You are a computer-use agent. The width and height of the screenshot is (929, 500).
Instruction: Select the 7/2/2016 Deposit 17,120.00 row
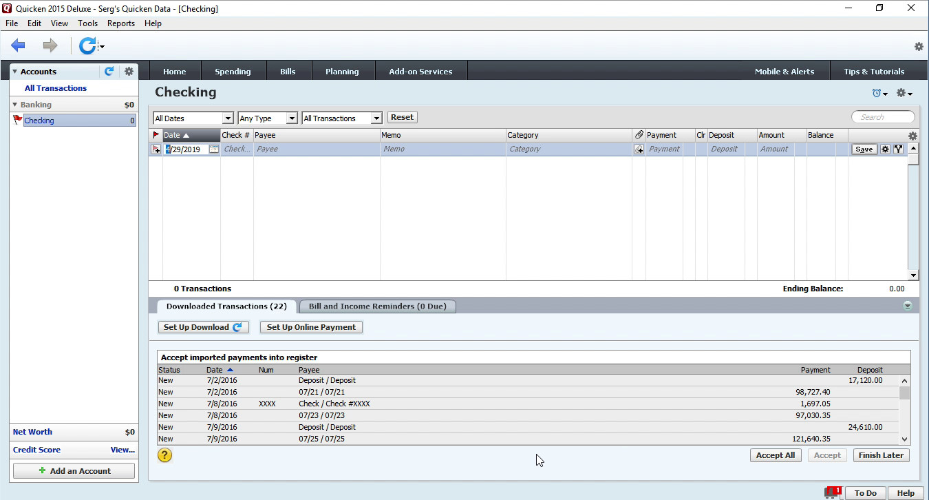pos(528,380)
